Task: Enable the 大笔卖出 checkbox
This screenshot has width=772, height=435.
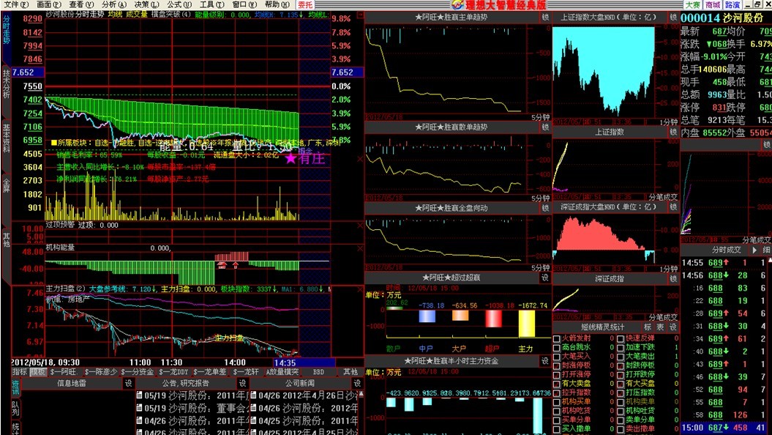Action: (x=621, y=357)
